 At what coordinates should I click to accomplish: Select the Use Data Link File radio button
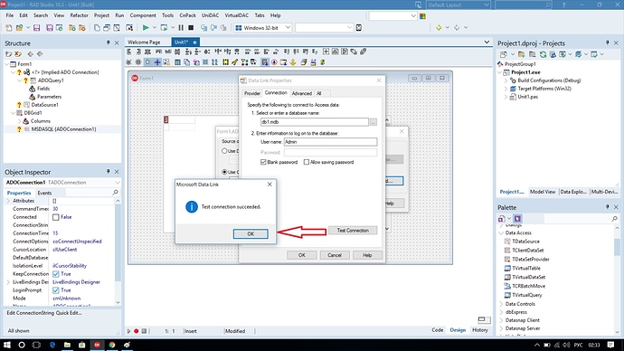point(224,151)
